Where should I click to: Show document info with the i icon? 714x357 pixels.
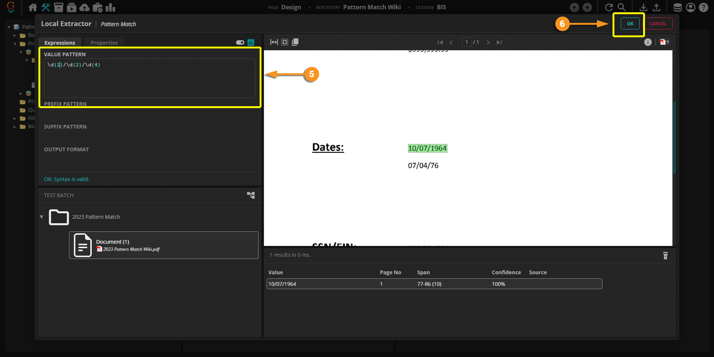point(648,42)
